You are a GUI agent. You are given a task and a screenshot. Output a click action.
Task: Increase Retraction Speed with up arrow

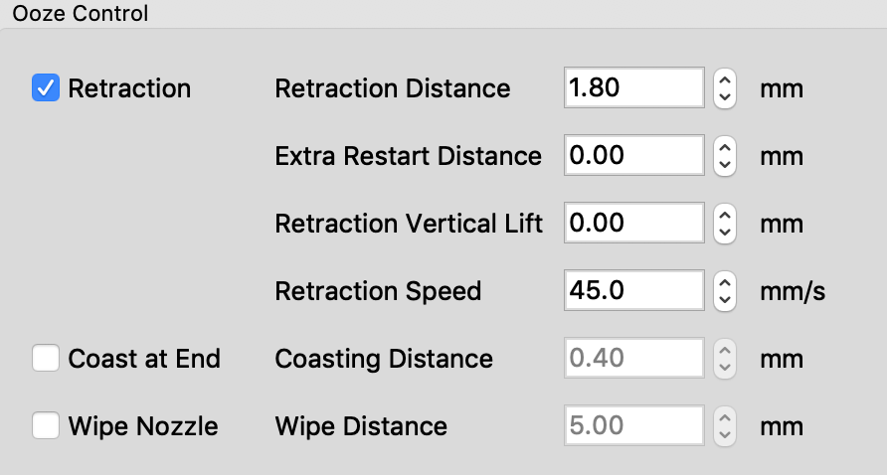tap(725, 281)
